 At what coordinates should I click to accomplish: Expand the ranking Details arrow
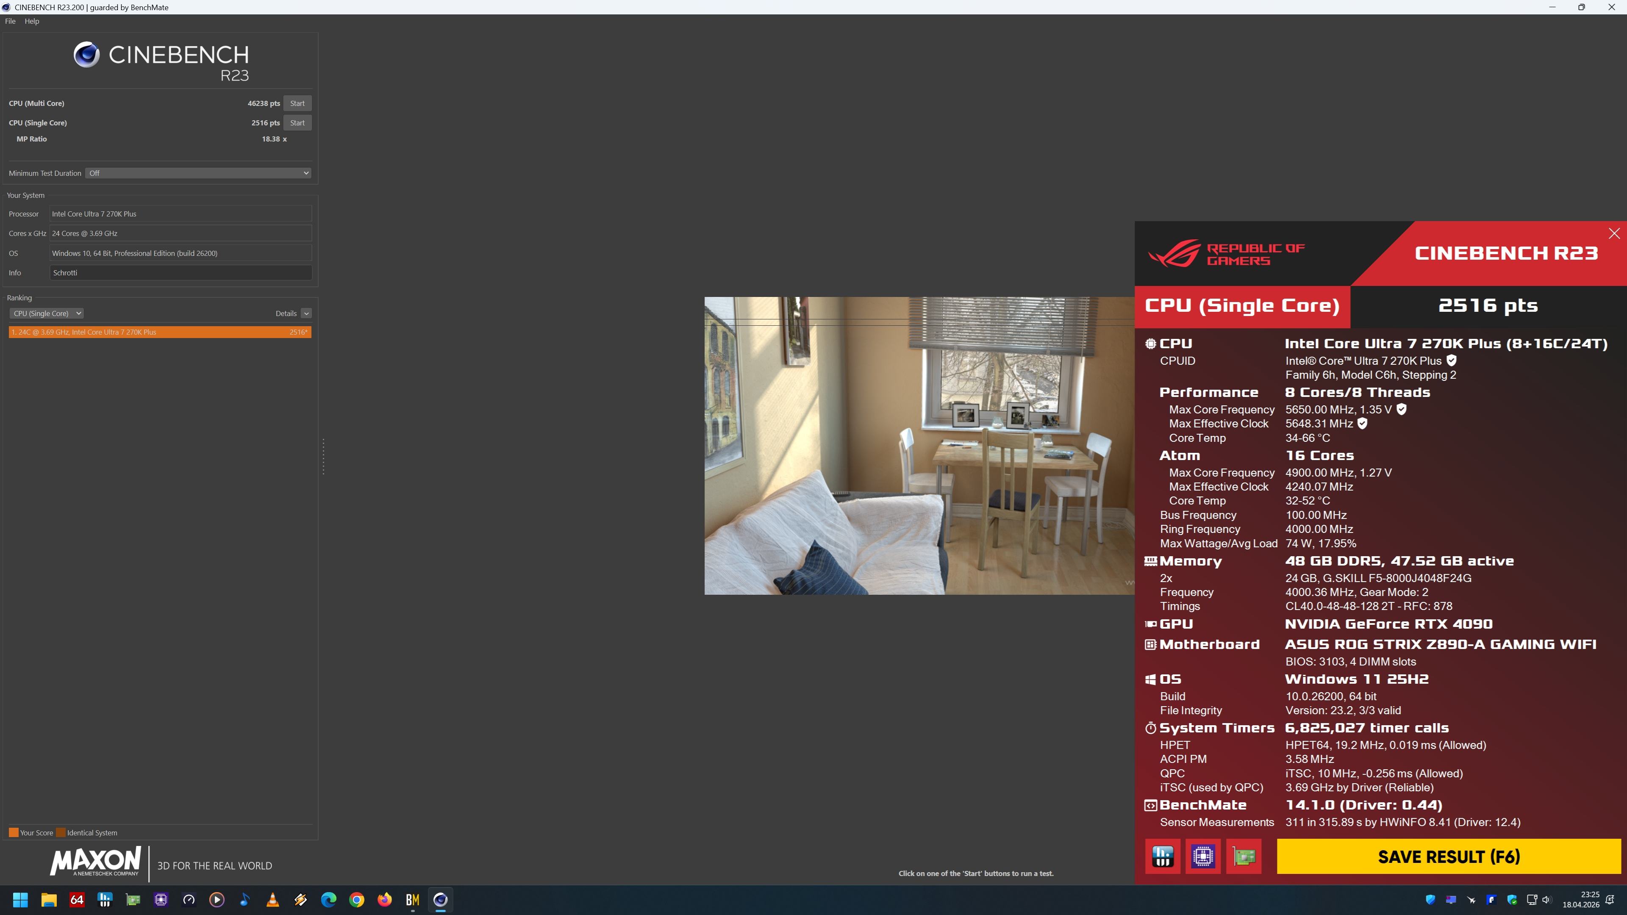[306, 313]
